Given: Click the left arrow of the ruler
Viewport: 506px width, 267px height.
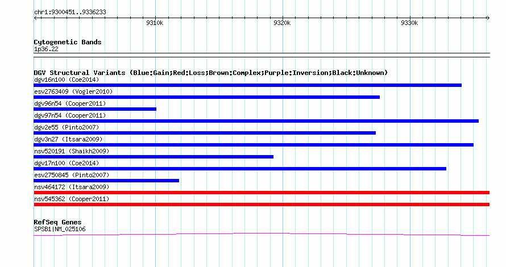Looking at the screenshot, I should [x=35, y=18].
